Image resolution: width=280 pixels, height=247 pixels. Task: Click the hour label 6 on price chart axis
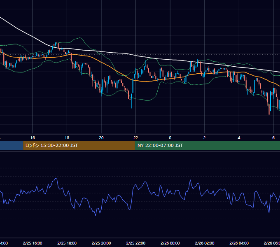[x=273, y=138]
